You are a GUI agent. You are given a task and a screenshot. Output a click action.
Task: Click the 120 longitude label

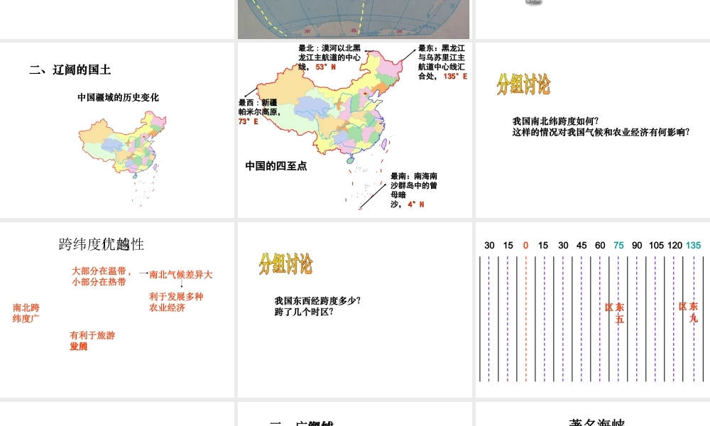pos(674,246)
